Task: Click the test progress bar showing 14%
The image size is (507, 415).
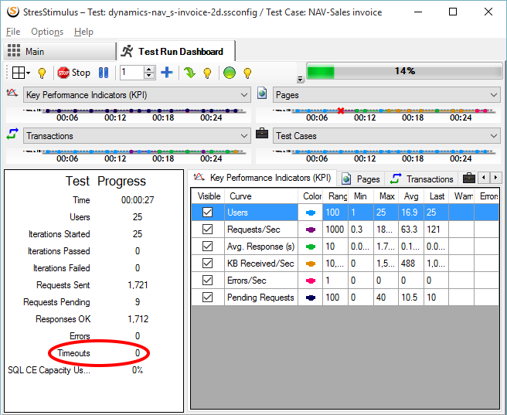Action: 404,71
